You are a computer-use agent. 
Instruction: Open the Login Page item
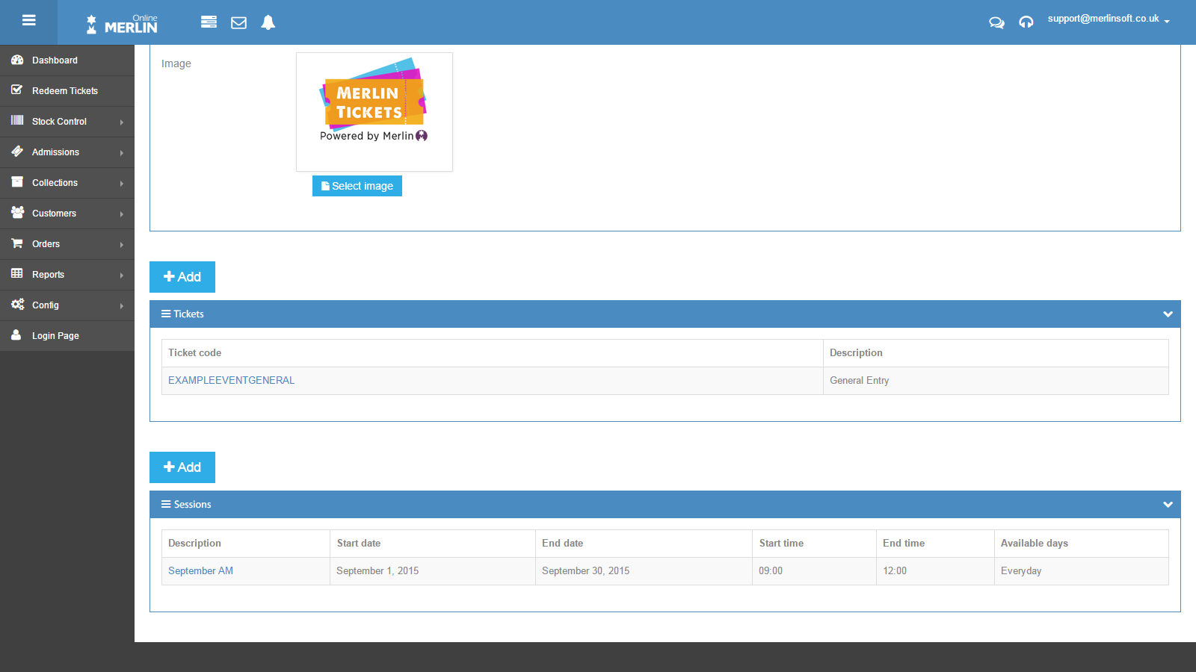67,336
